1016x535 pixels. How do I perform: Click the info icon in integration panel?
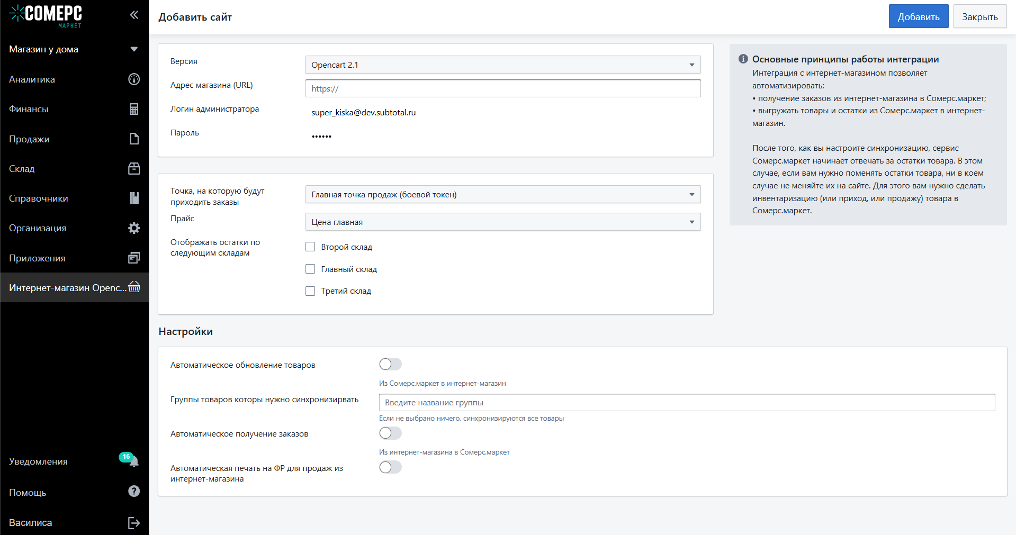pyautogui.click(x=743, y=59)
